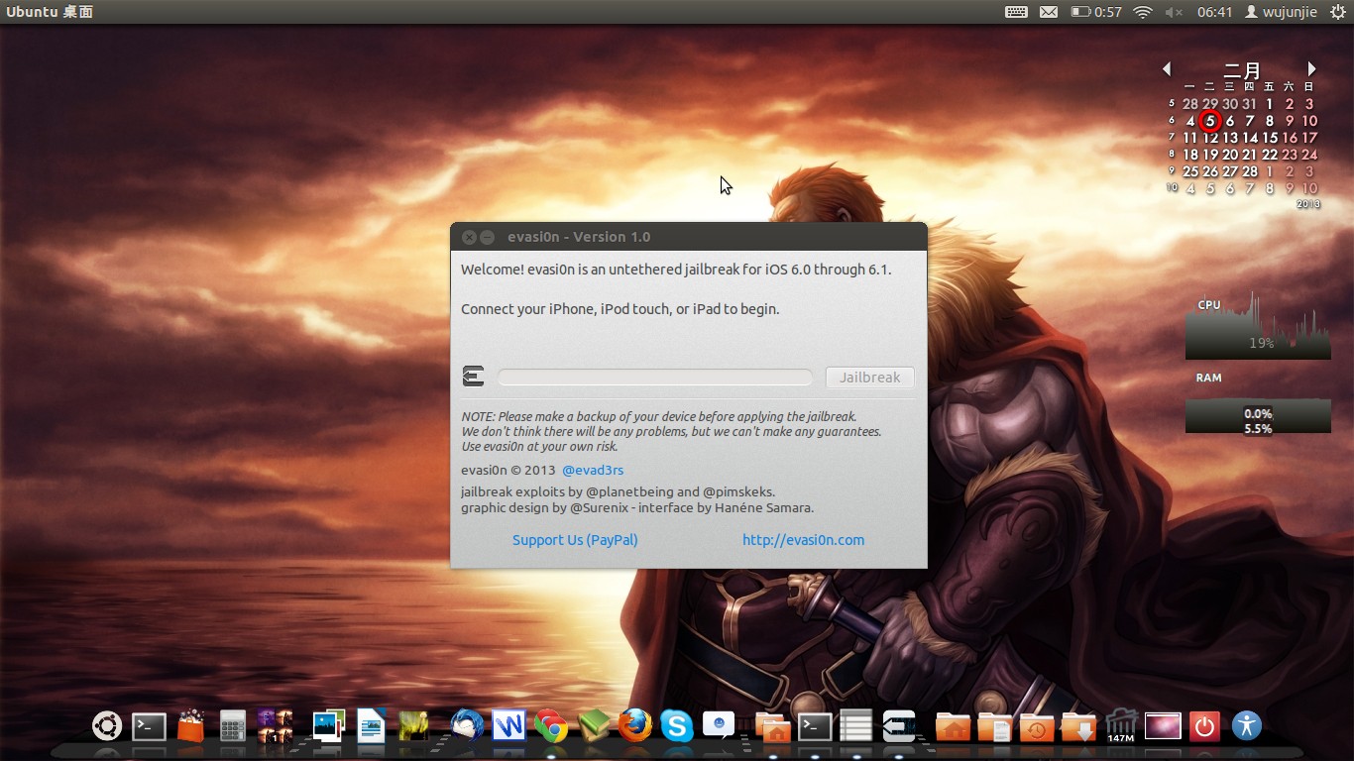
Task: Click the evasi0n logo beside progress bar
Action: click(474, 377)
